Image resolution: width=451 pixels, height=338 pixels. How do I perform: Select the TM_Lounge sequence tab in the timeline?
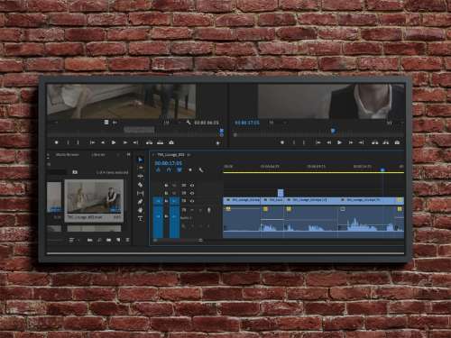170,155
